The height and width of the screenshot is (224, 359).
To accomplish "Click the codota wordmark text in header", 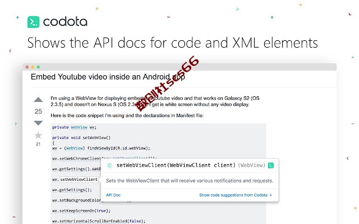I will (x=65, y=22).
